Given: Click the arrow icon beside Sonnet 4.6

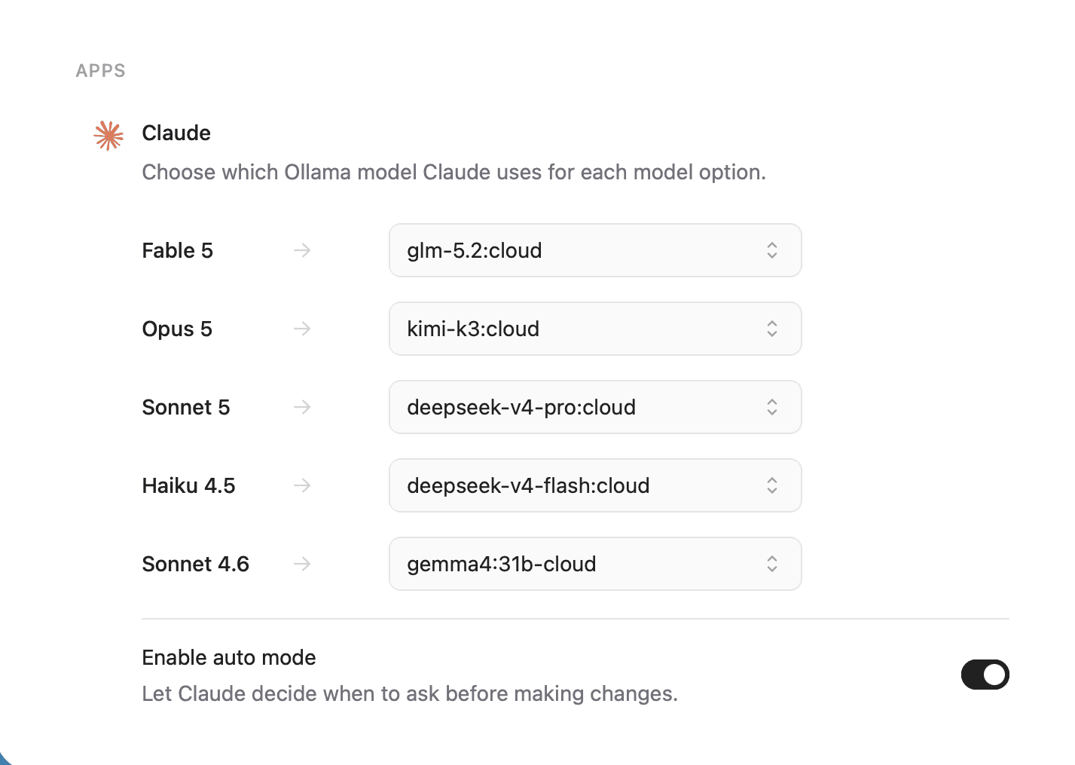Looking at the screenshot, I should coord(302,564).
